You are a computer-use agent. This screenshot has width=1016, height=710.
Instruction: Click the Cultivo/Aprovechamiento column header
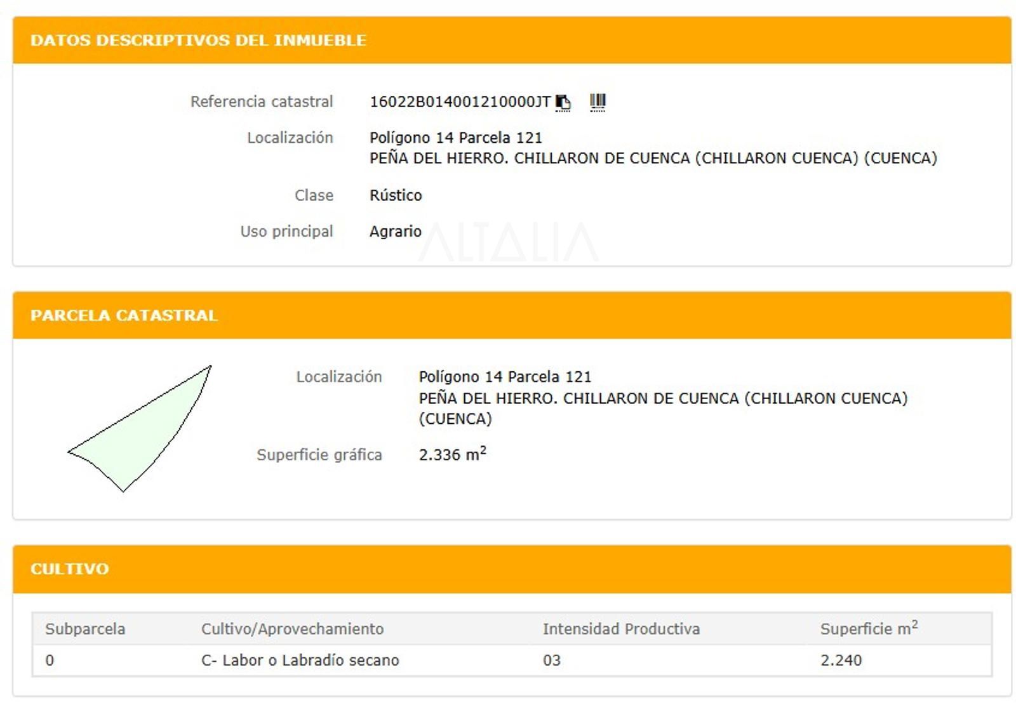click(x=292, y=629)
